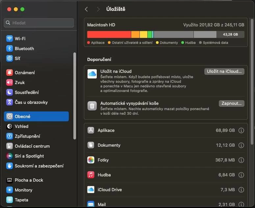Click the Hledat search field
Viewport: 255px width, 208px height.
pyautogui.click(x=39, y=23)
